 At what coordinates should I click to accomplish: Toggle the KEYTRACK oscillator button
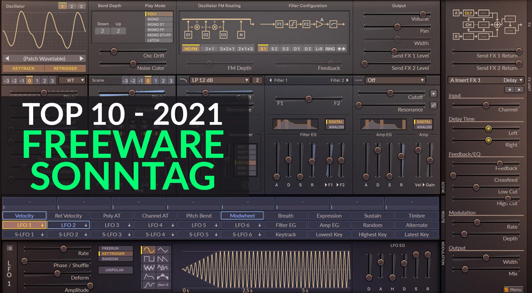(x=23, y=68)
